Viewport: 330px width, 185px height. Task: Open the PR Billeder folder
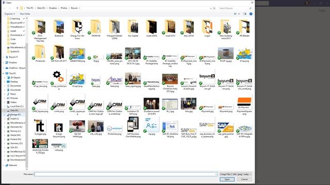(244, 28)
